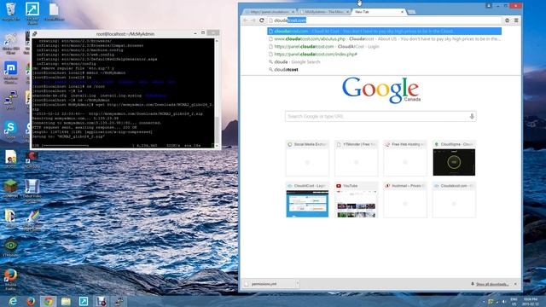Open the Cloudatcost.com most-visited thumbnail
Image resolution: width=546 pixels, height=307 pixels.
[454, 200]
